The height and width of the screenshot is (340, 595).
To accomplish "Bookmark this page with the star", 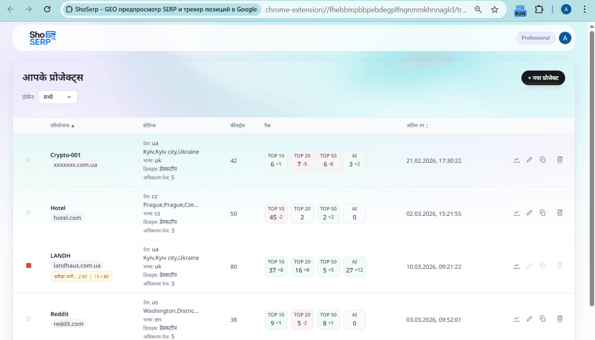I will pos(495,9).
